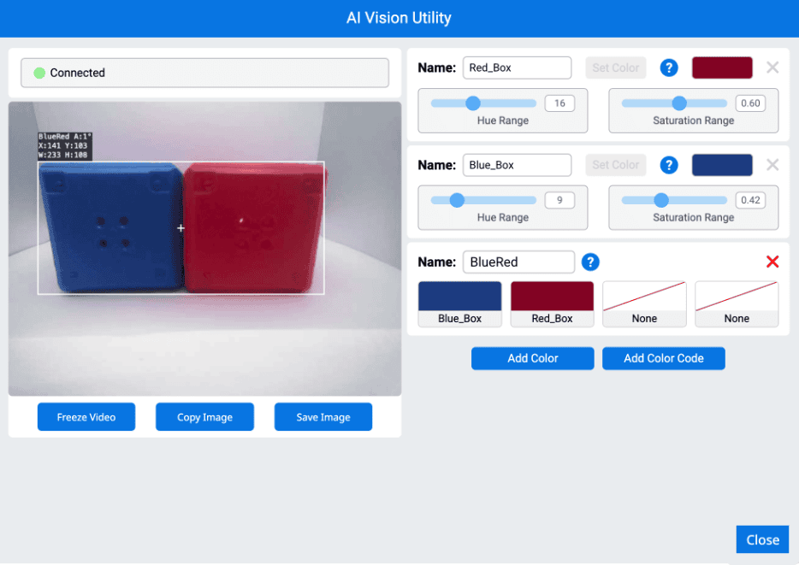Screen dimensions: 799x565
Task: Remove the Blue_Box color using the gray X
Action: tap(772, 164)
